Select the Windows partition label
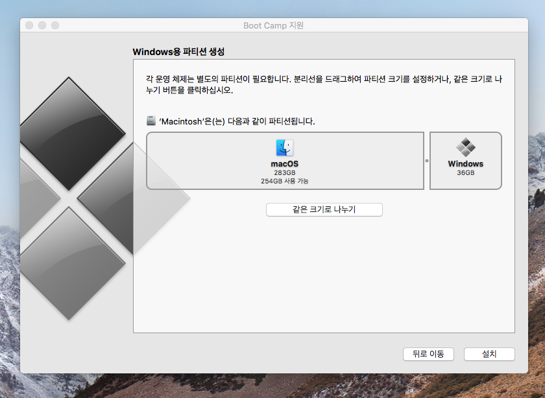The height and width of the screenshot is (398, 545). (x=465, y=163)
